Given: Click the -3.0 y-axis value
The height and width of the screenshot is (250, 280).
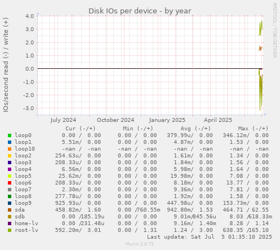Looking at the screenshot, I should 29,108.
